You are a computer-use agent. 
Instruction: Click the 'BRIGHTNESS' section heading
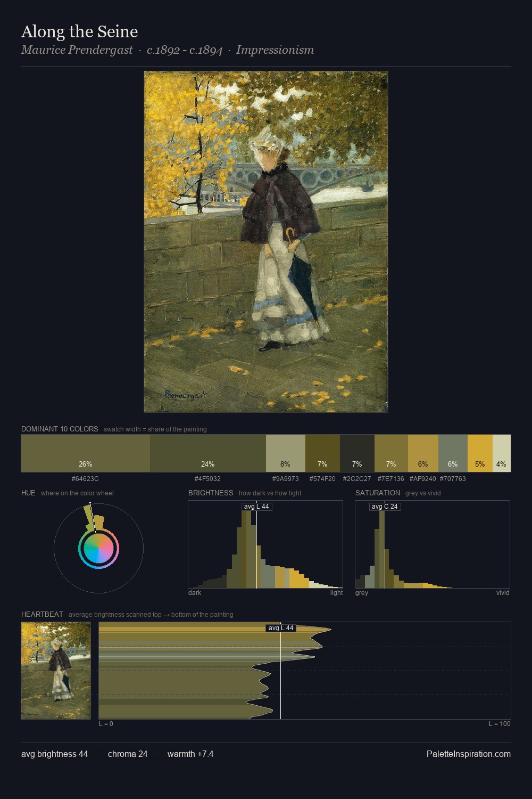211,493
